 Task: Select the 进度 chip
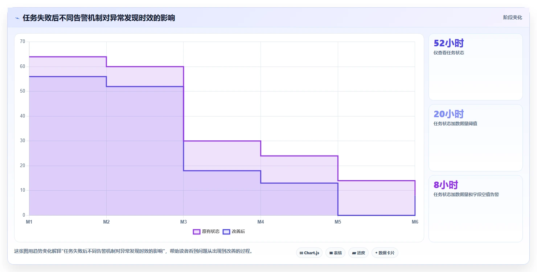pyautogui.click(x=358, y=253)
